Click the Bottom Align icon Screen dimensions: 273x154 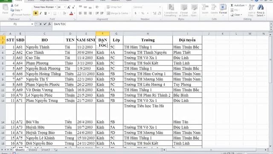coord(90,7)
